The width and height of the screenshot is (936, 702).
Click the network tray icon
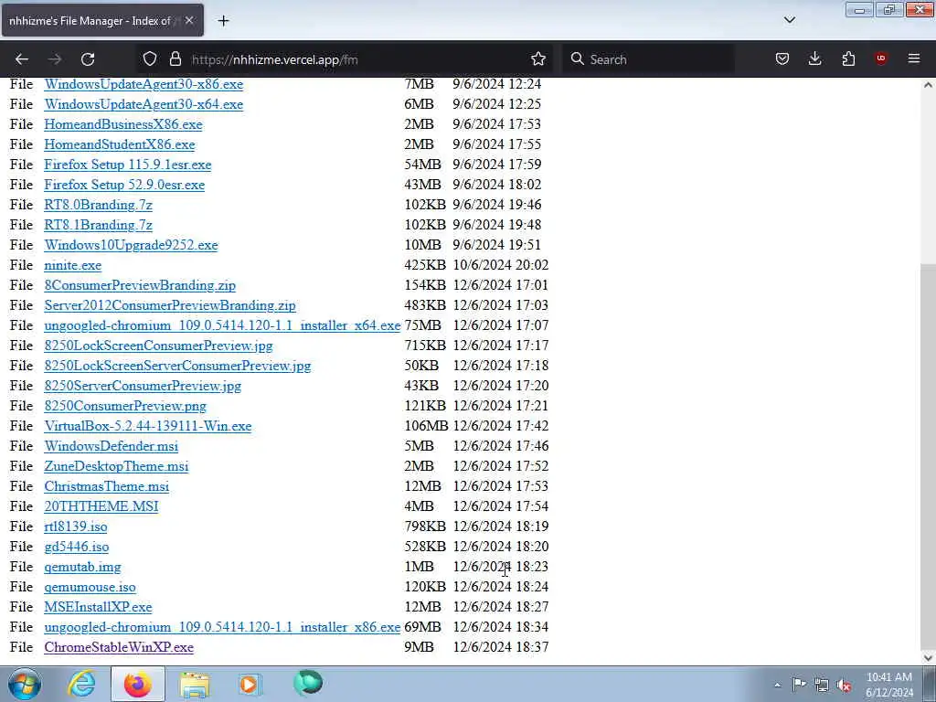pos(822,686)
